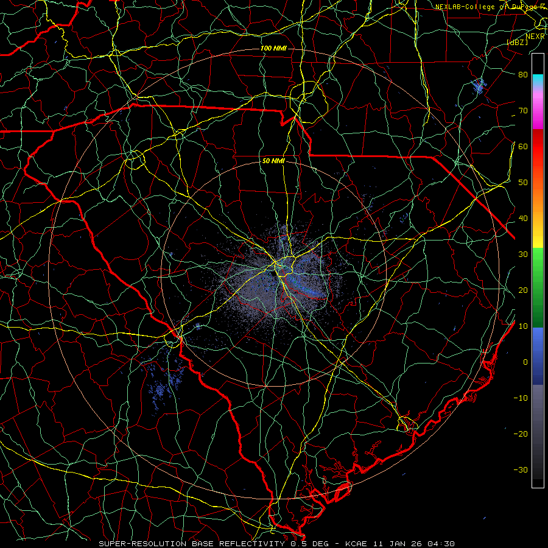Click the 10 value on the dBZ scale
This screenshot has width=548, height=548.
[523, 326]
